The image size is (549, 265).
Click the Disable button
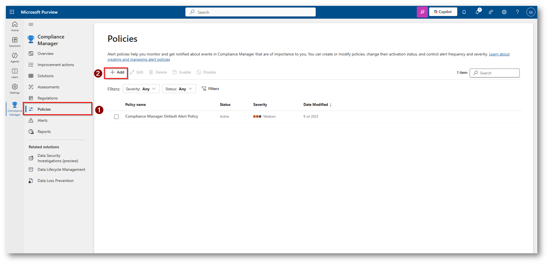(206, 72)
